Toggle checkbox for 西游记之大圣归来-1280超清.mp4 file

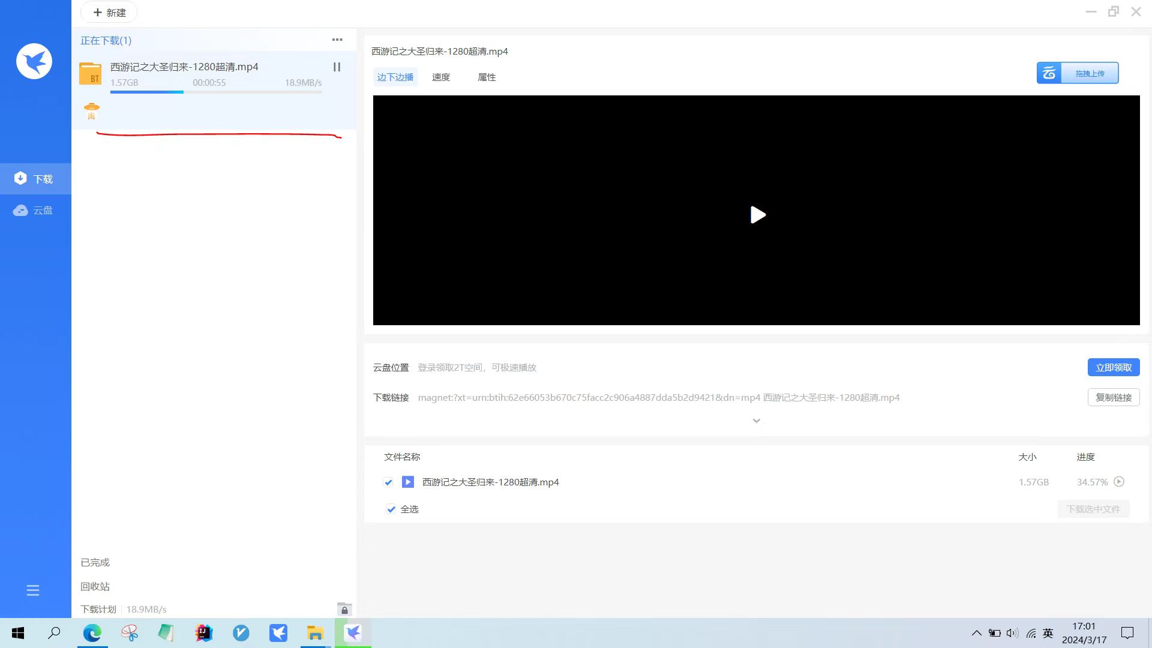[x=388, y=482]
